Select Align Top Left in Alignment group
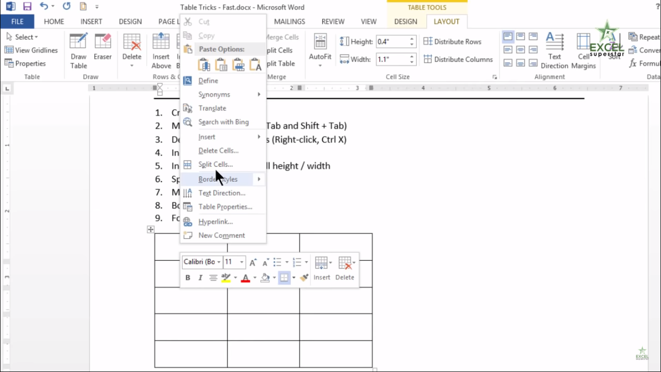The width and height of the screenshot is (661, 372). [x=508, y=37]
